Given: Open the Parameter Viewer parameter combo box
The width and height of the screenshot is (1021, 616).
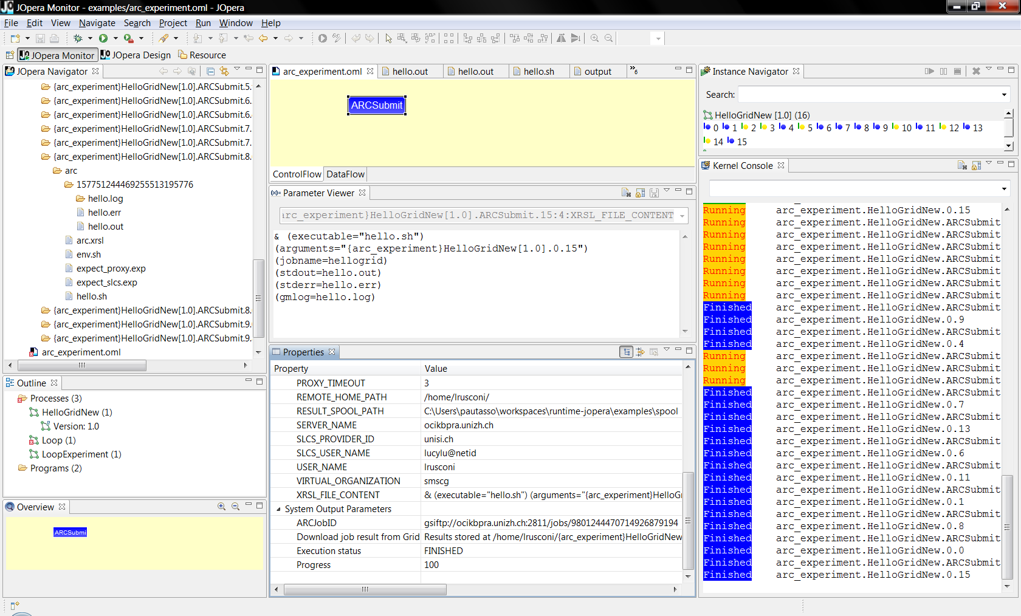Looking at the screenshot, I should coord(483,215).
